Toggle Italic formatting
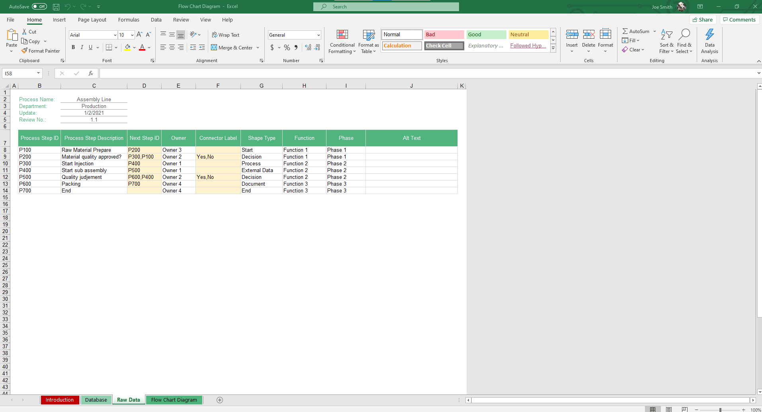 [x=82, y=47]
